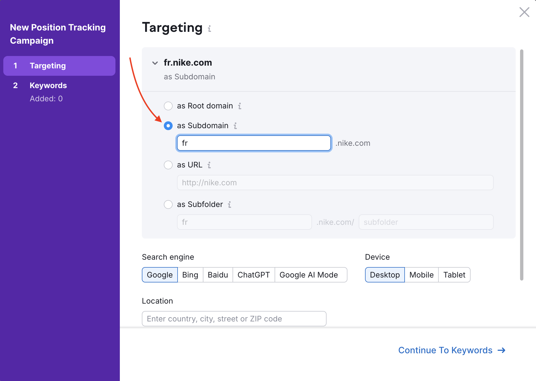Click the info icon beside as Subfolder
Image resolution: width=536 pixels, height=381 pixels.
point(230,204)
